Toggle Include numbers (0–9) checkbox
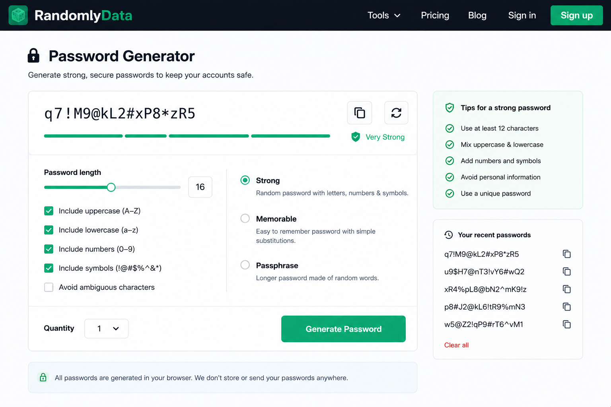Screen dimensions: 611x407 pos(49,249)
